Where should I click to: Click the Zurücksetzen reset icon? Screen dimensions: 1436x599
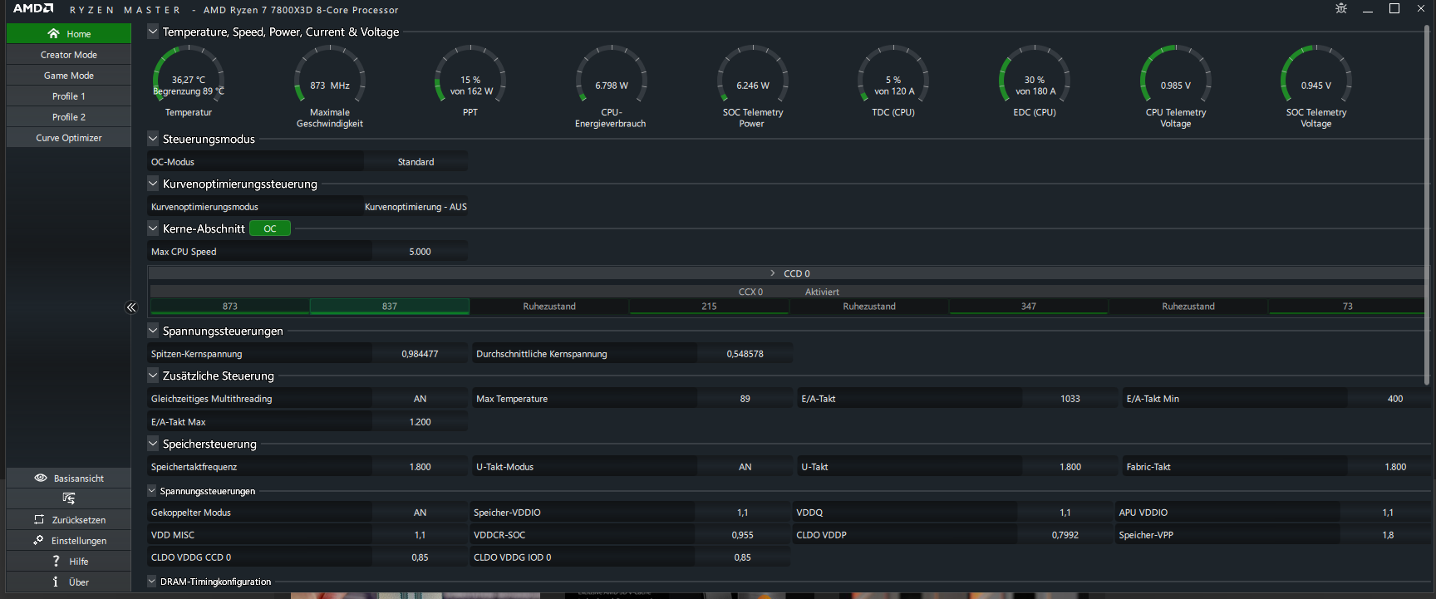tap(39, 519)
